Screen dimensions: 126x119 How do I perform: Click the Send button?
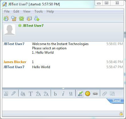116,101
